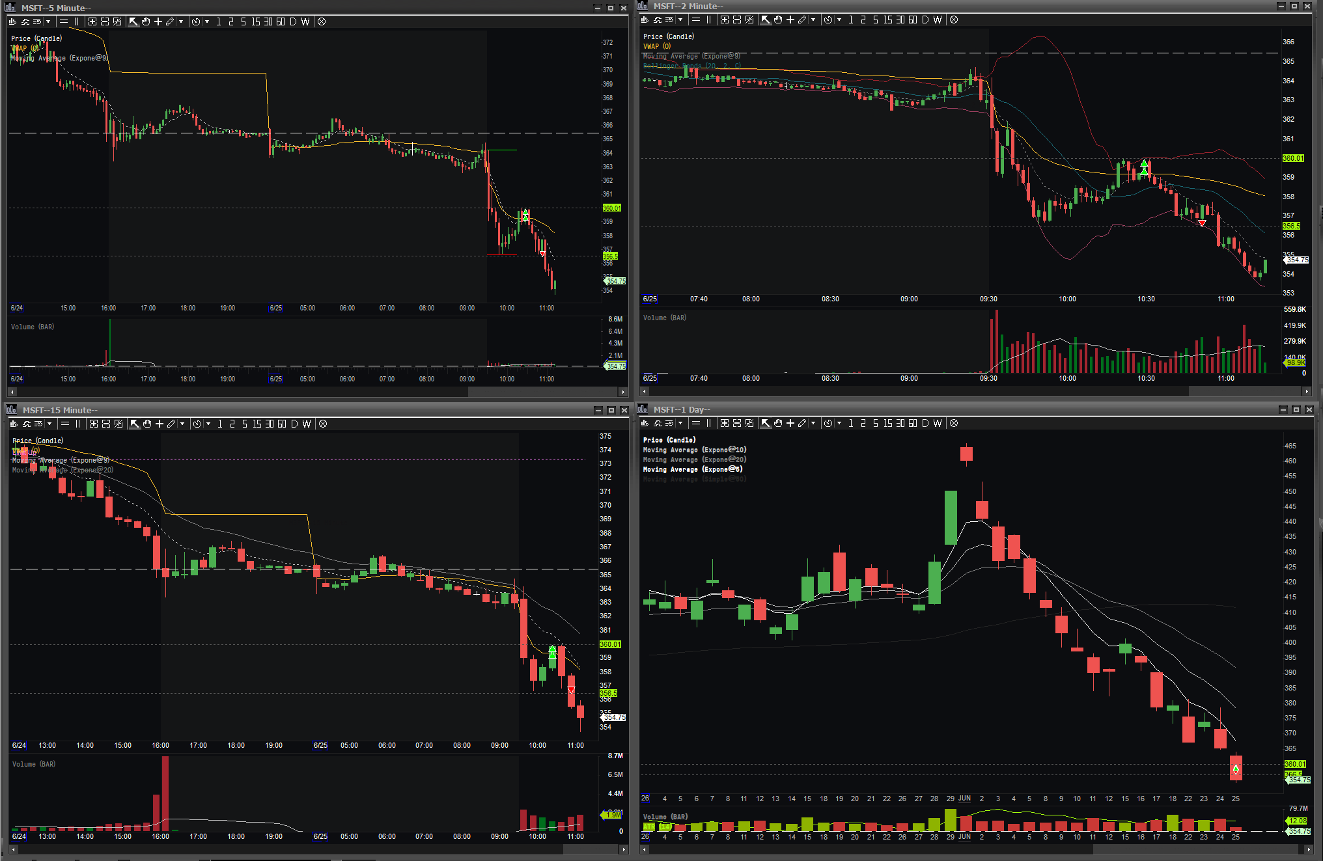This screenshot has width=1323, height=861.
Task: Open studies indicator icon in 1 Day chart
Action: [657, 423]
